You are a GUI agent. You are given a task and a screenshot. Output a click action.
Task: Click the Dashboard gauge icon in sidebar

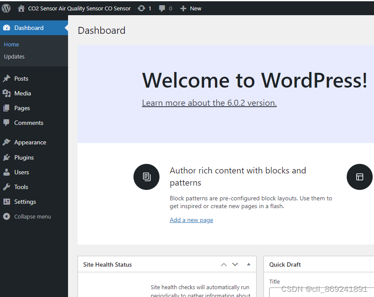pyautogui.click(x=7, y=28)
